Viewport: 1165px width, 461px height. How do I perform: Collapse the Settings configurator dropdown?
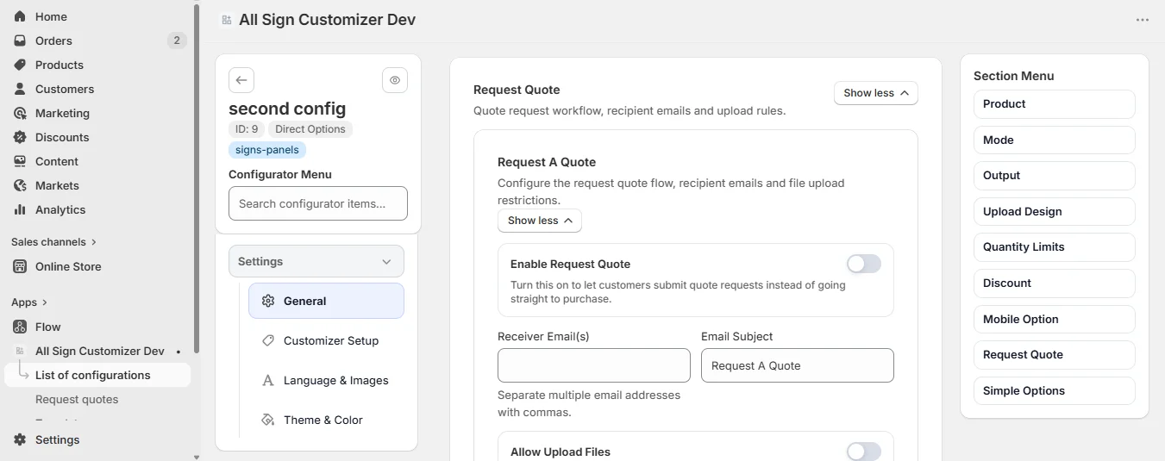tap(316, 261)
